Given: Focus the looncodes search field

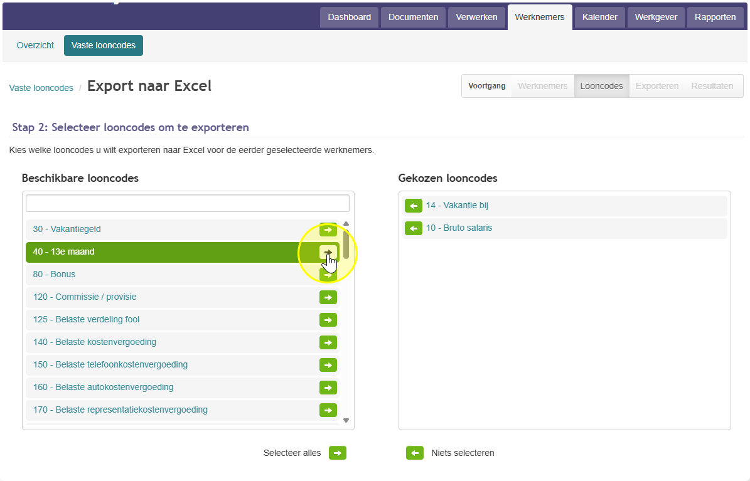Looking at the screenshot, I should [188, 203].
